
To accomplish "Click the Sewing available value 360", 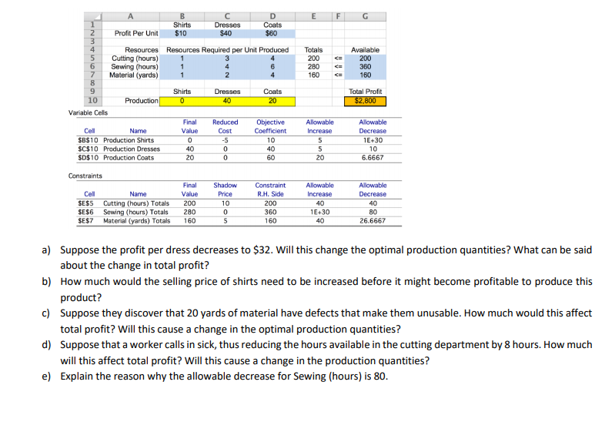I will point(365,67).
